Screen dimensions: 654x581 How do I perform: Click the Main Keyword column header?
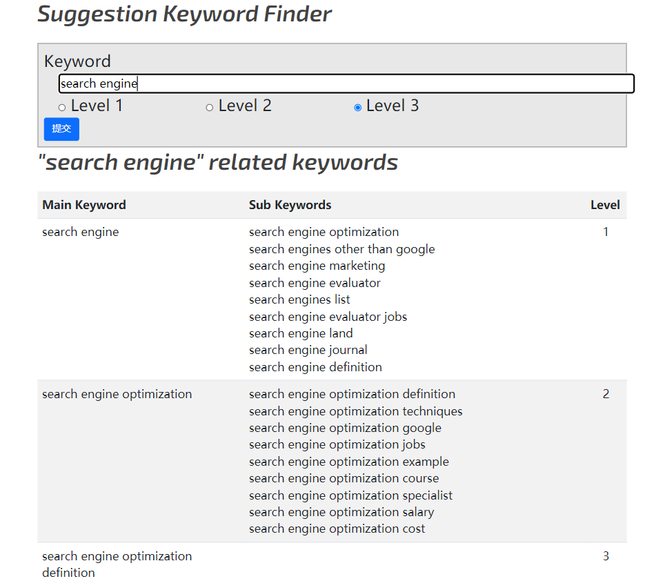84,205
